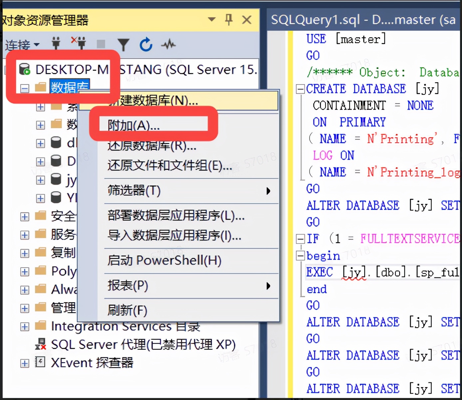Click the EXEC [jy].[dbo] line
Viewport: 462px width, 400px height.
pyautogui.click(x=383, y=272)
